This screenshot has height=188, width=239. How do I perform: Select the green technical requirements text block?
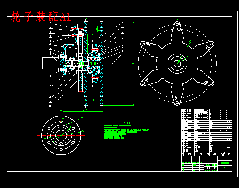(127, 130)
